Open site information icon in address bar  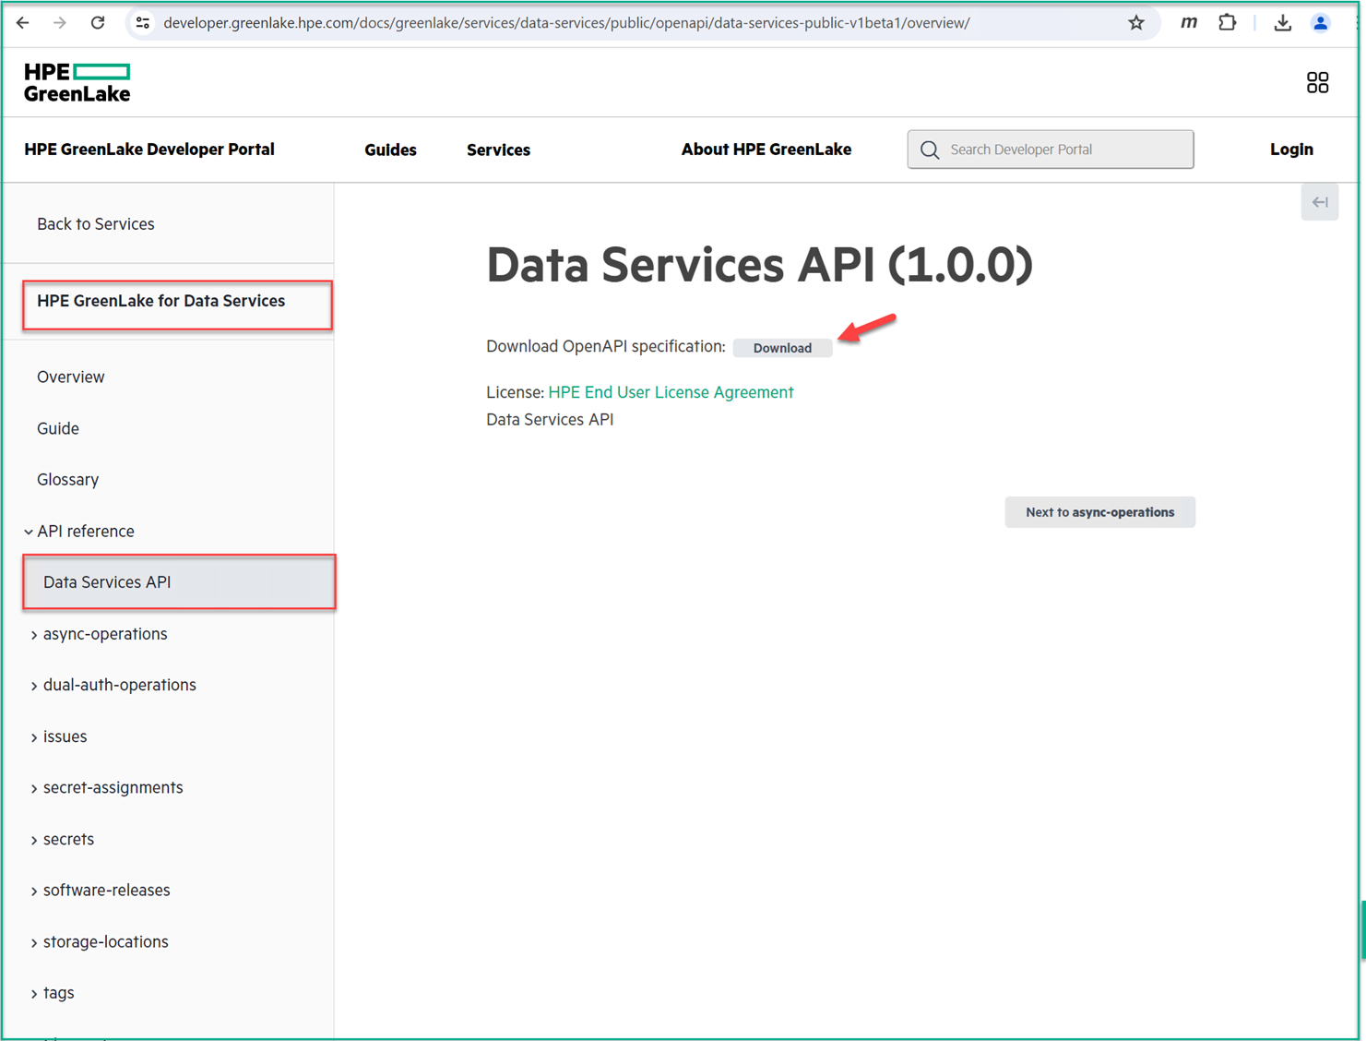143,23
